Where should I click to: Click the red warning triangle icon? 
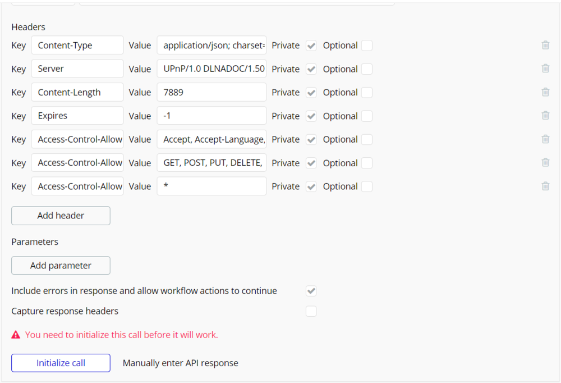pos(16,335)
